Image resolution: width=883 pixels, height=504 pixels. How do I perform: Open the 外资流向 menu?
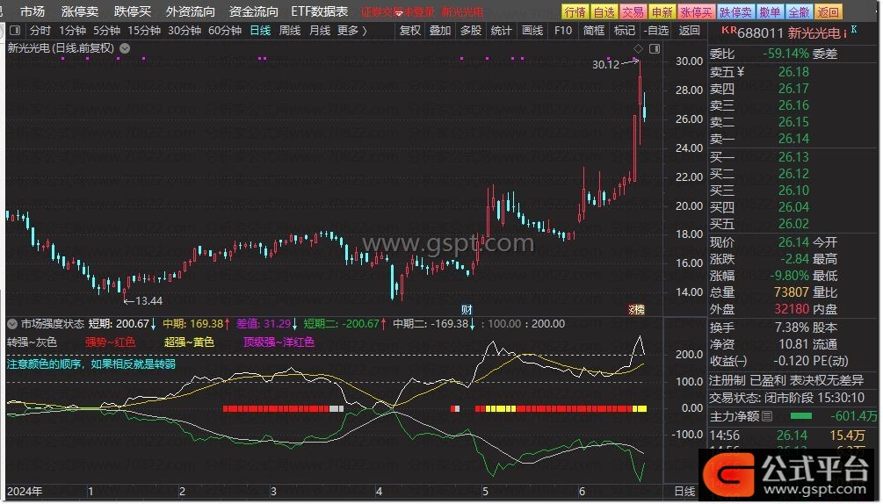tap(191, 11)
